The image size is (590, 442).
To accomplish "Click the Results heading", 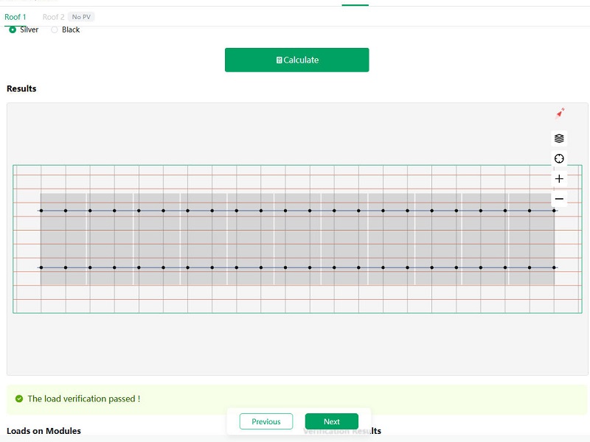I will pyautogui.click(x=21, y=88).
